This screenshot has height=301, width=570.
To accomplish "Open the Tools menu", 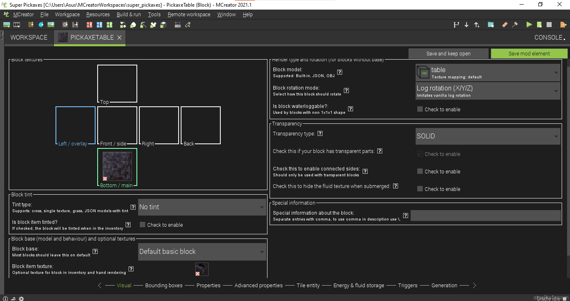I will click(154, 14).
